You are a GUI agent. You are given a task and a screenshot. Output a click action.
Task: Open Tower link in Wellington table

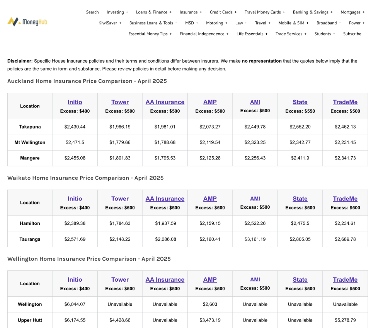point(120,279)
